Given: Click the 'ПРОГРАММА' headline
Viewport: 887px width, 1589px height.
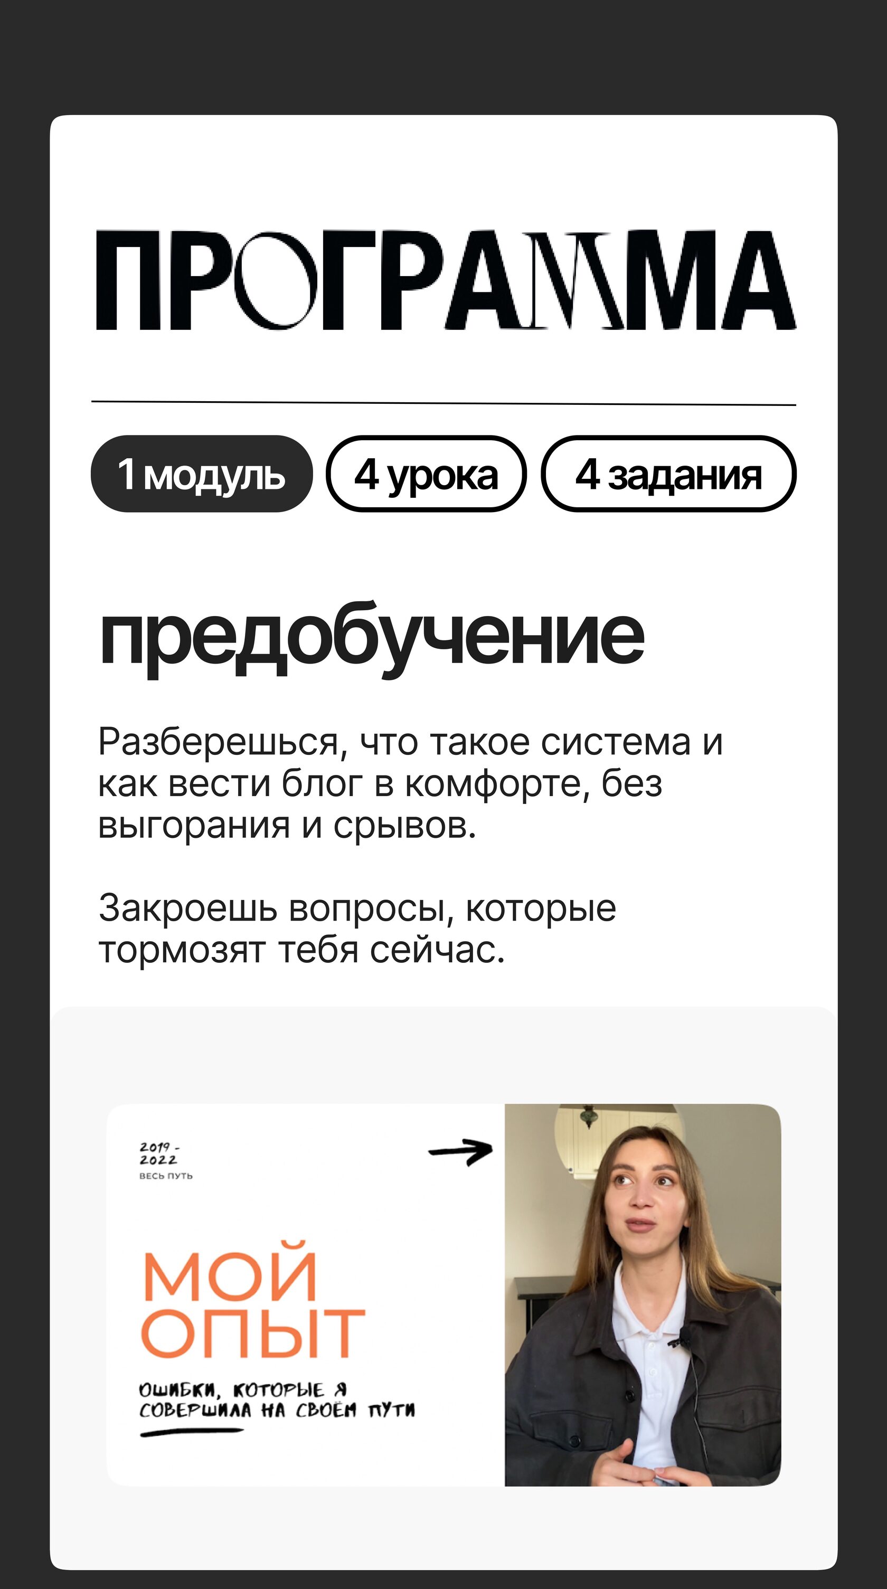Looking at the screenshot, I should [x=446, y=279].
